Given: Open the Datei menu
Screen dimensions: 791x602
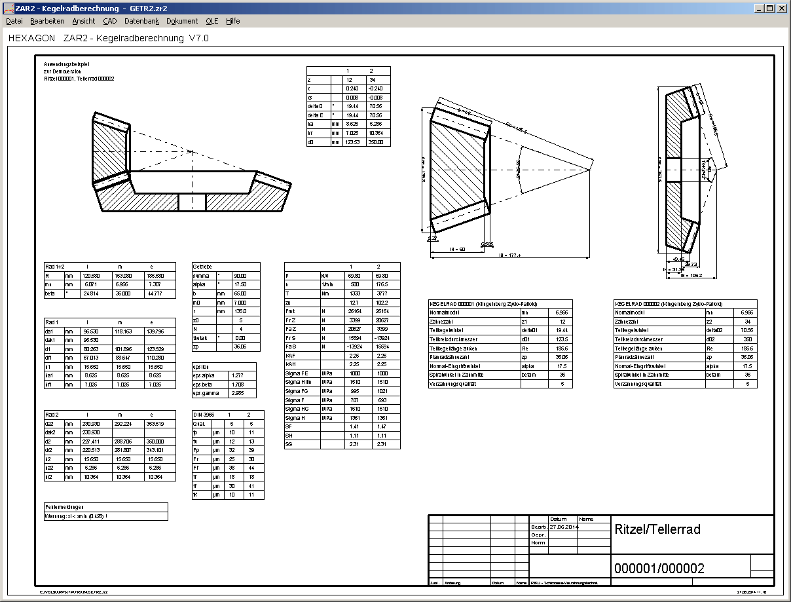Looking at the screenshot, I should [14, 21].
